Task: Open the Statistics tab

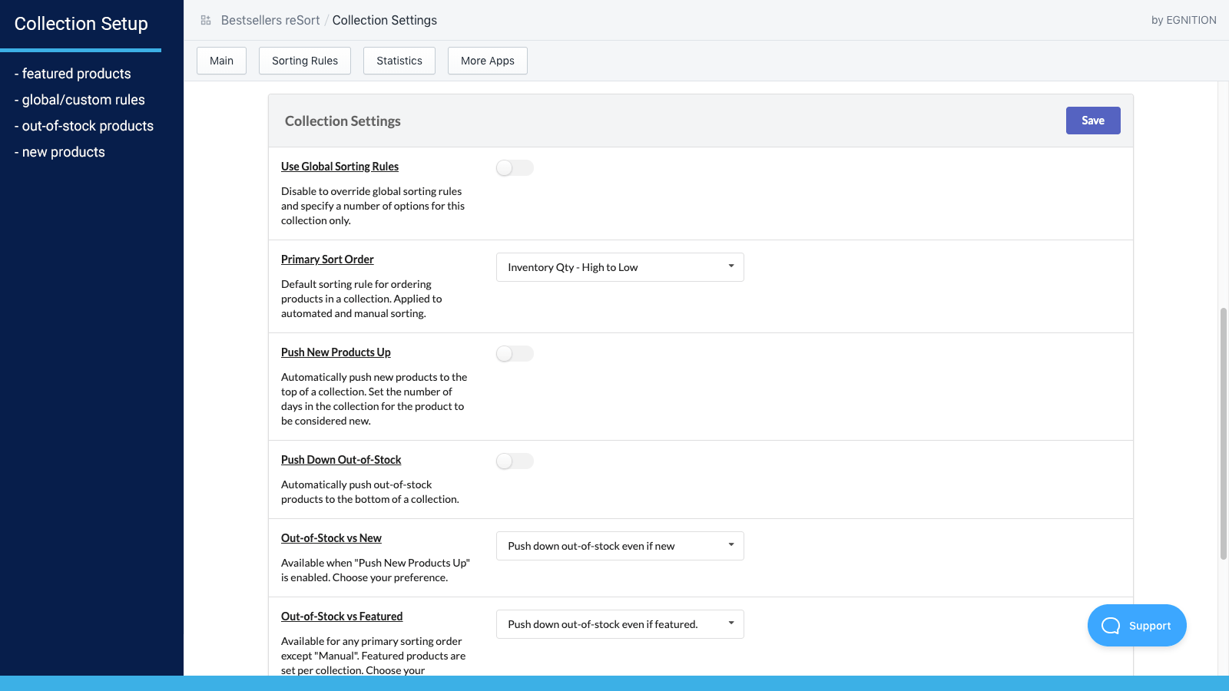Action: [399, 61]
